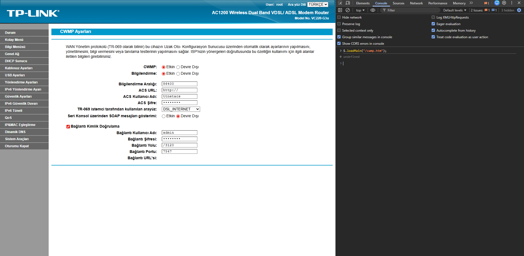Click the ACS URL input field
Viewport: 524px width, 256px height.
(180, 90)
